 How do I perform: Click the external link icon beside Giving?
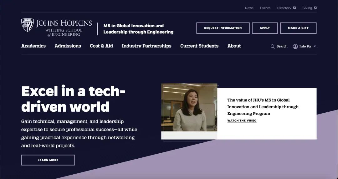click(315, 8)
